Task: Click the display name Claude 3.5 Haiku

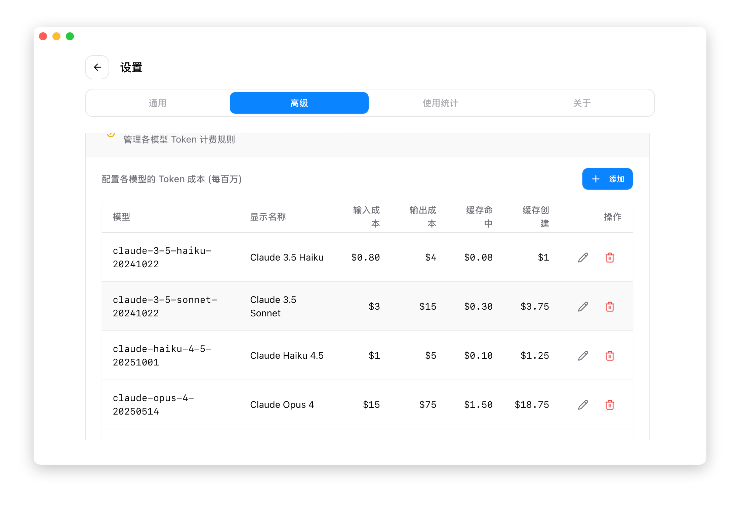Action: point(287,258)
